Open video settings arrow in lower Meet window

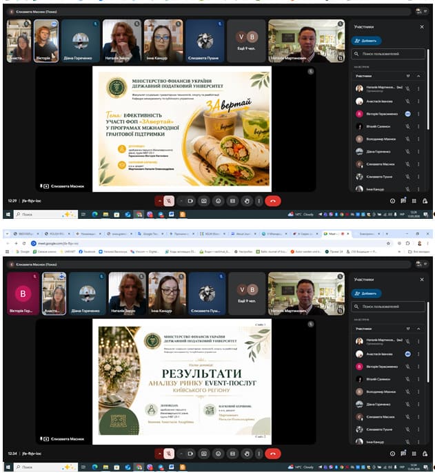pyautogui.click(x=181, y=454)
